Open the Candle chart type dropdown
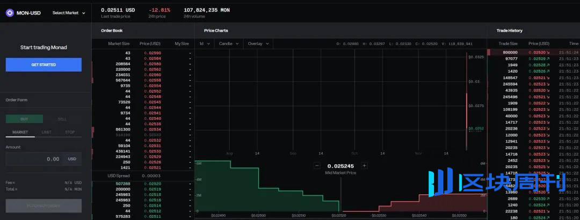Screen dimensions: 580x220 [x=229, y=44]
